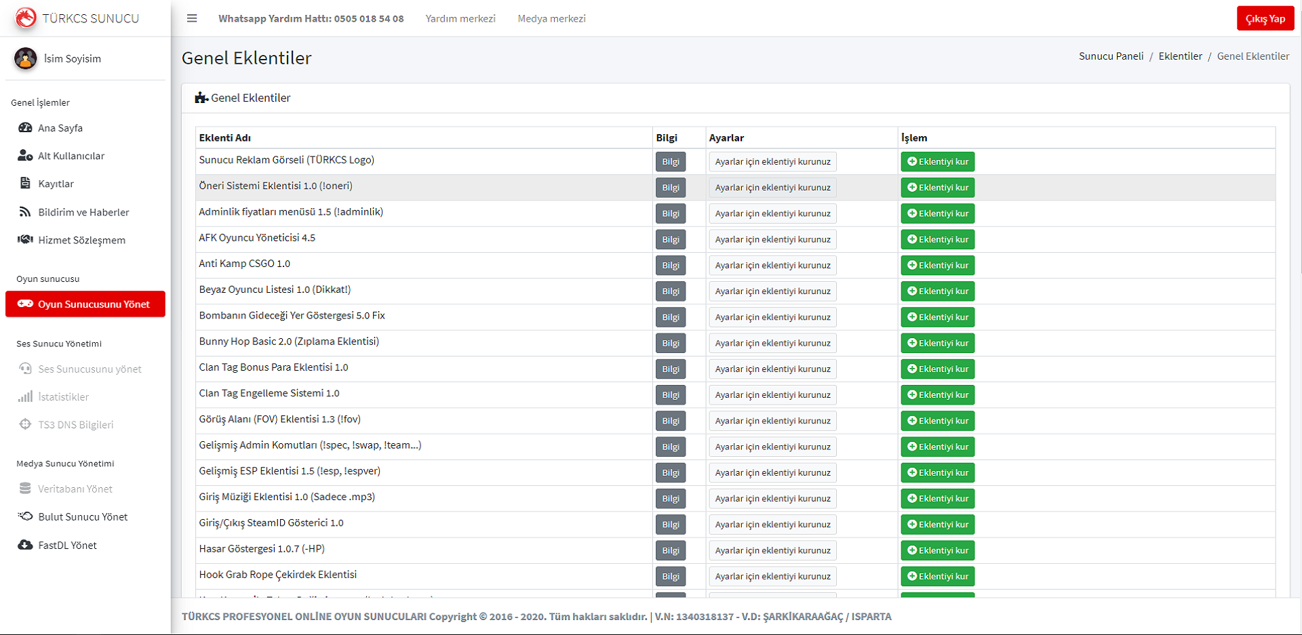The height and width of the screenshot is (635, 1302).
Task: Open Alt Kullanıcılar in sidebar
Action: click(71, 156)
